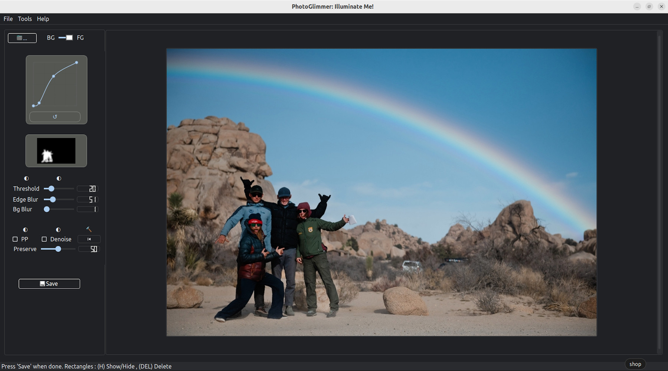The image size is (668, 371).
Task: Click the half-circle contrast icon above the Threshold slider
Action: [59, 178]
